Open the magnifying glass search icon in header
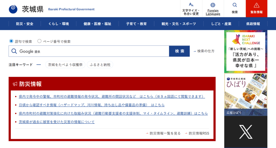This screenshot has height=148, width=276. pos(235,5)
